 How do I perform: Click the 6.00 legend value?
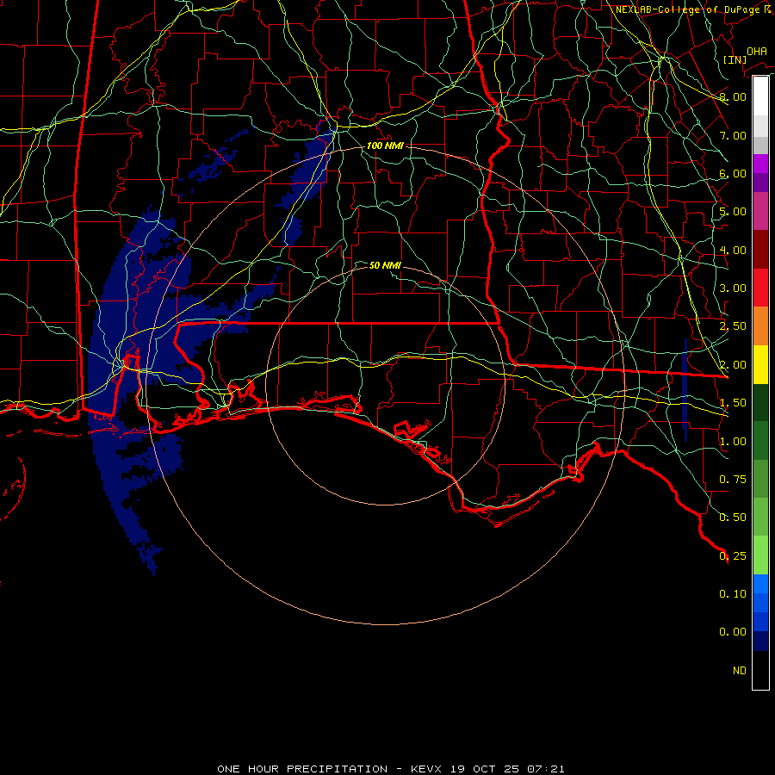(x=733, y=173)
